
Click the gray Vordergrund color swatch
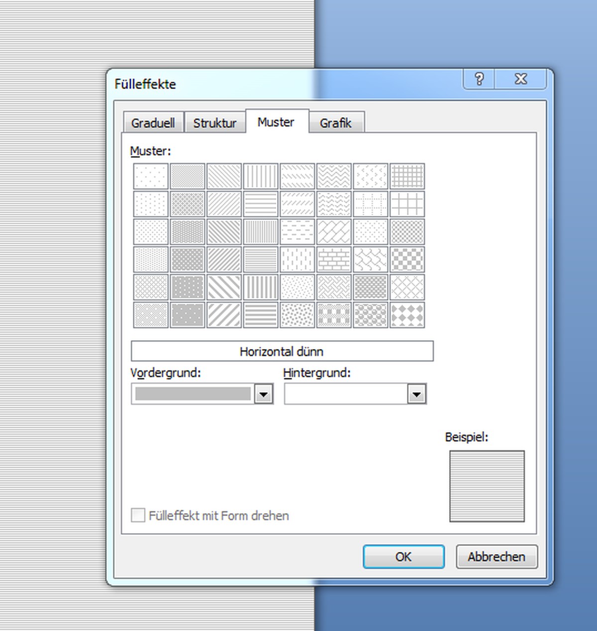coord(193,394)
